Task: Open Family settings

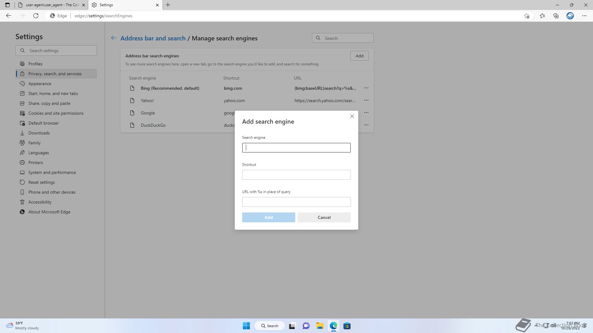Action: pos(56,143)
